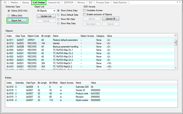Select object 0x1011 Restore default parameters
183x114 pixels.
coord(90,40)
